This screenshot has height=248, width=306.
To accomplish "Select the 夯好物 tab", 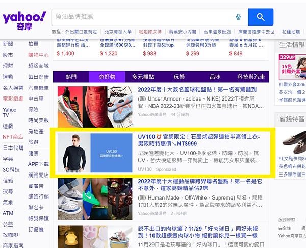I will 107,77.
